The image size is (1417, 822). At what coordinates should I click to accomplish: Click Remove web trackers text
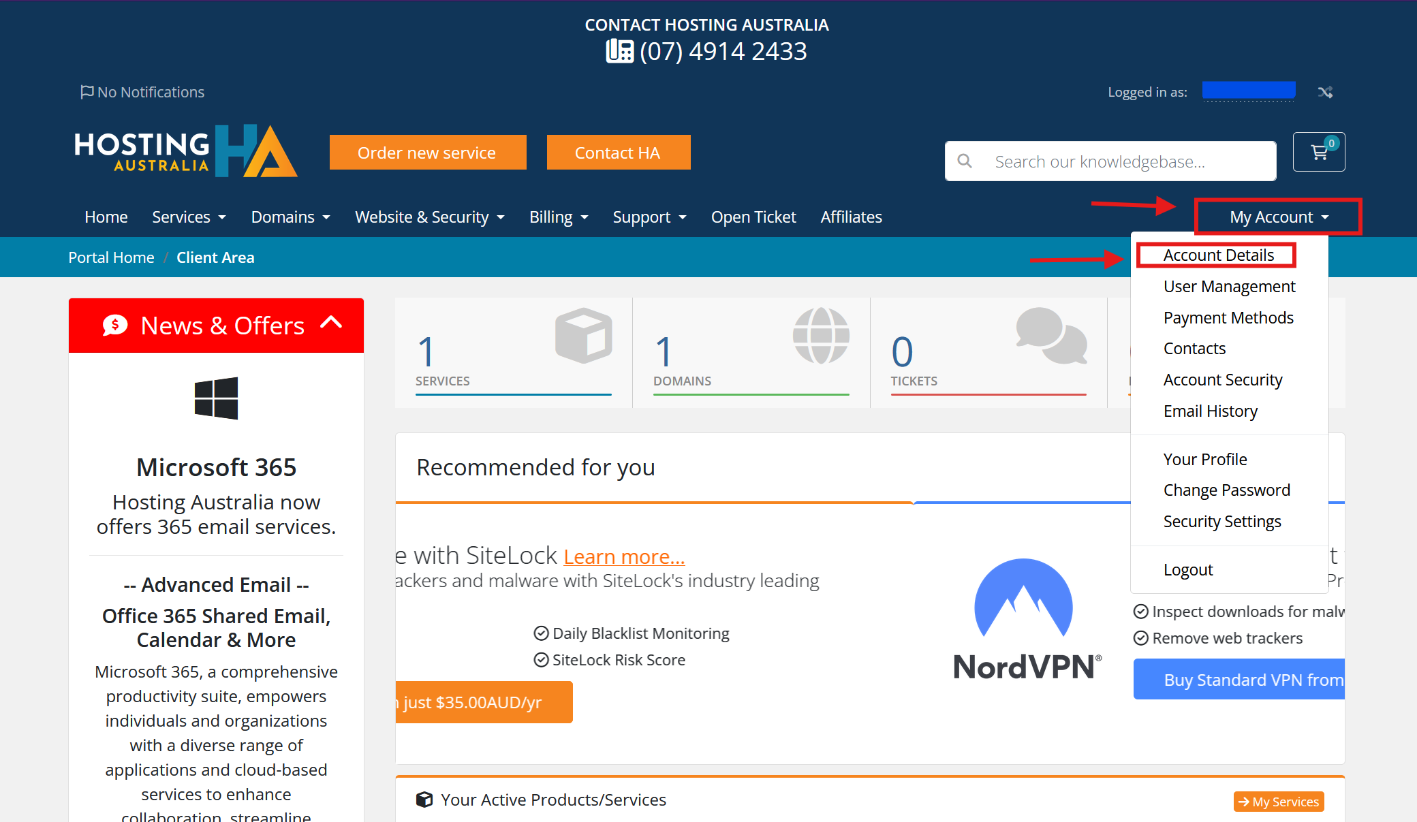(x=1227, y=638)
